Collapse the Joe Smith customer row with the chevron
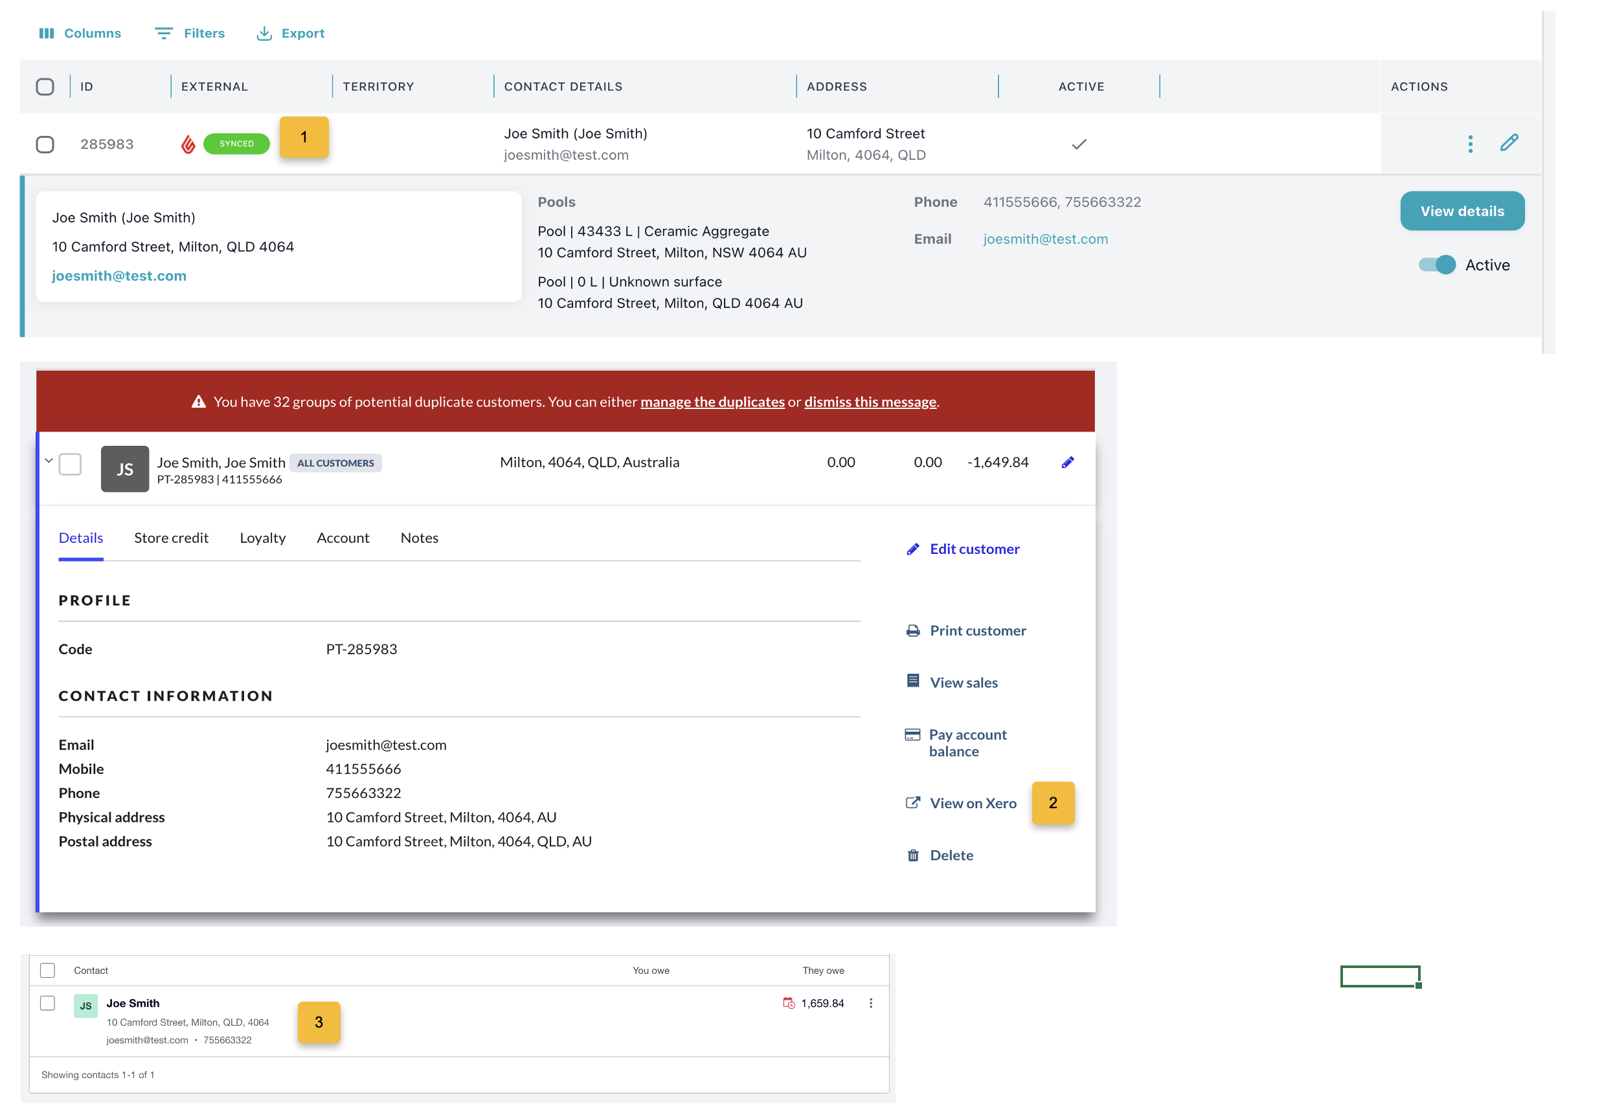Screen dimensions: 1602x1113 point(49,461)
